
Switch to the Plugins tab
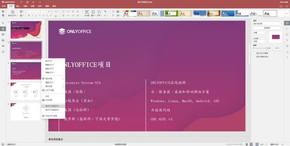pos(54,6)
